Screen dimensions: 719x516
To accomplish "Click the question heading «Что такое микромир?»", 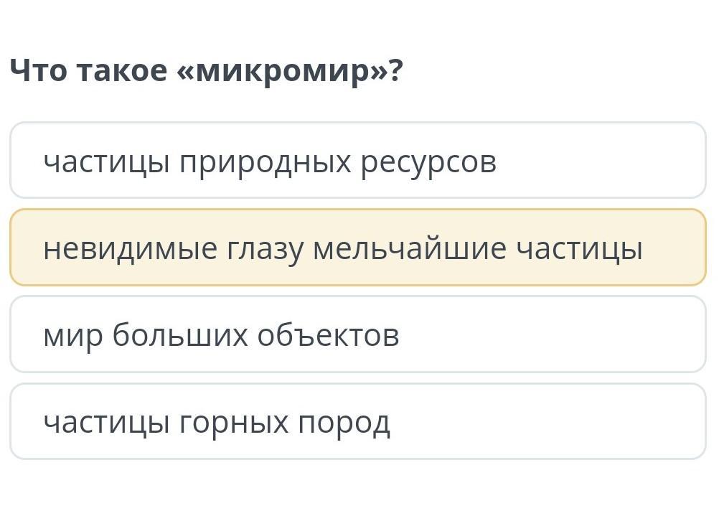I will pyautogui.click(x=206, y=71).
